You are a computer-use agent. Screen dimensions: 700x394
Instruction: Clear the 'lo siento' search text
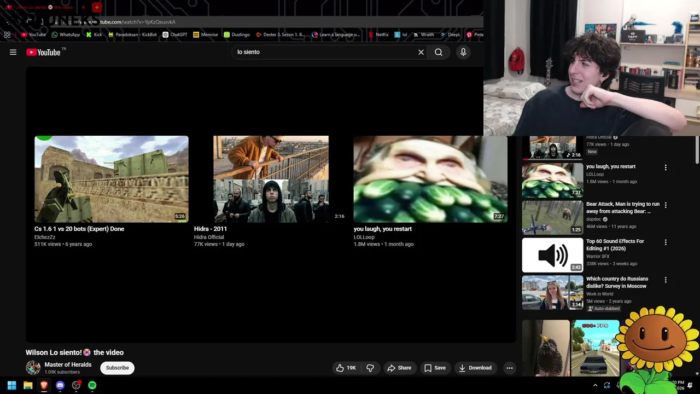click(421, 52)
